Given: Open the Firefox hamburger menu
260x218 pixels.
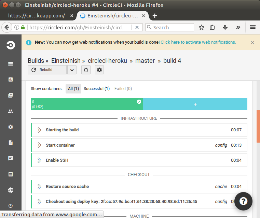Looking at the screenshot, I should (x=253, y=27).
